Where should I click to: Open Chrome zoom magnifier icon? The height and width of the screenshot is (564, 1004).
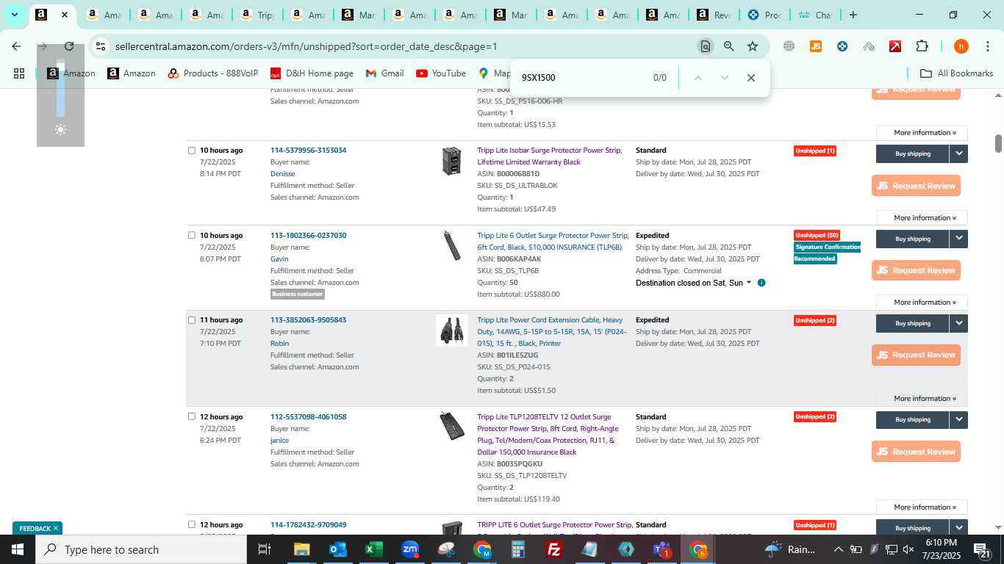tap(728, 46)
